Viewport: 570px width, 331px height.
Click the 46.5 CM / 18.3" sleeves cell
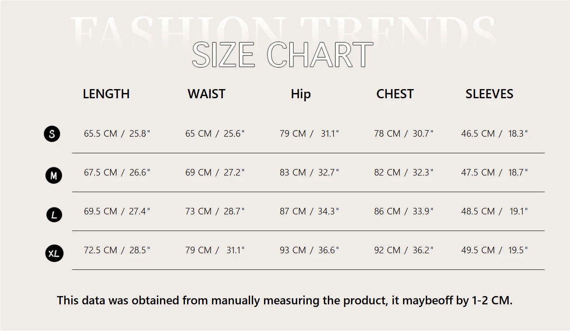point(494,134)
